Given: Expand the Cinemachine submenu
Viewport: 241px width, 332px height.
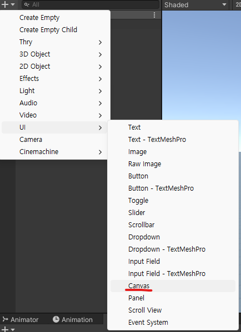Looking at the screenshot, I should [x=54, y=152].
